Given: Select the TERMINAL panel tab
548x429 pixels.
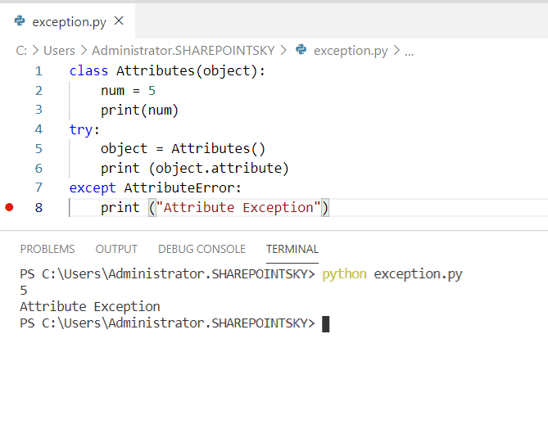Looking at the screenshot, I should click(292, 249).
